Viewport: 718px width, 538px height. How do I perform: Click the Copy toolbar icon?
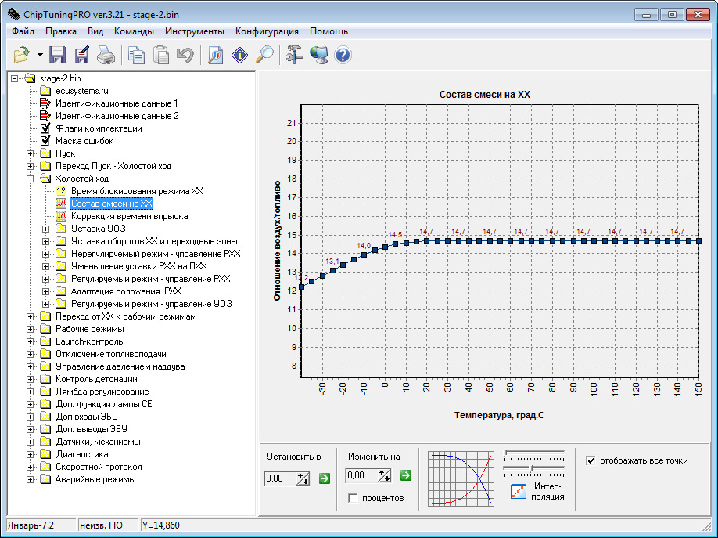(137, 55)
